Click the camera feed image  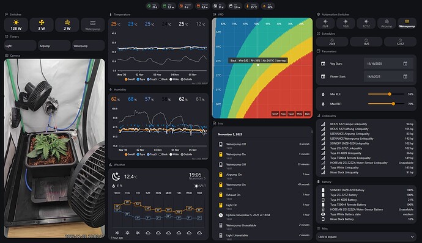click(54, 148)
